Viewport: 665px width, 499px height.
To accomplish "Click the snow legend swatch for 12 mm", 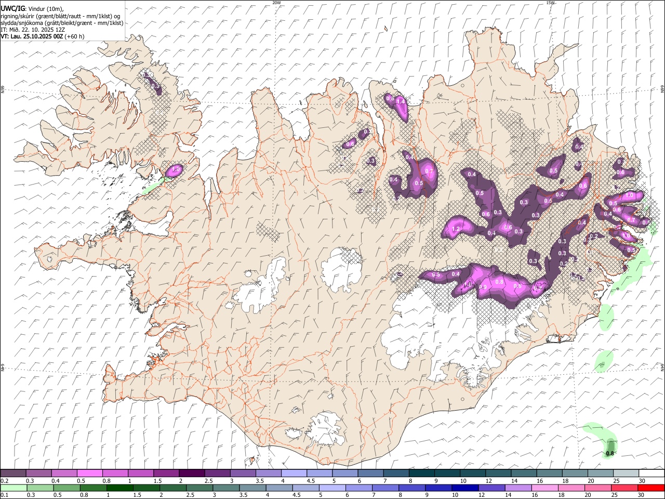I will point(498,474).
